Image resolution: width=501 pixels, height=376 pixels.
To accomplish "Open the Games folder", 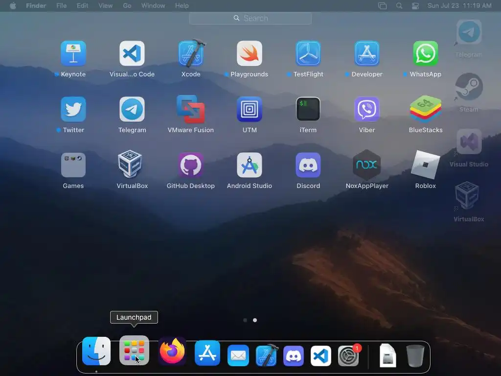I will (73, 165).
